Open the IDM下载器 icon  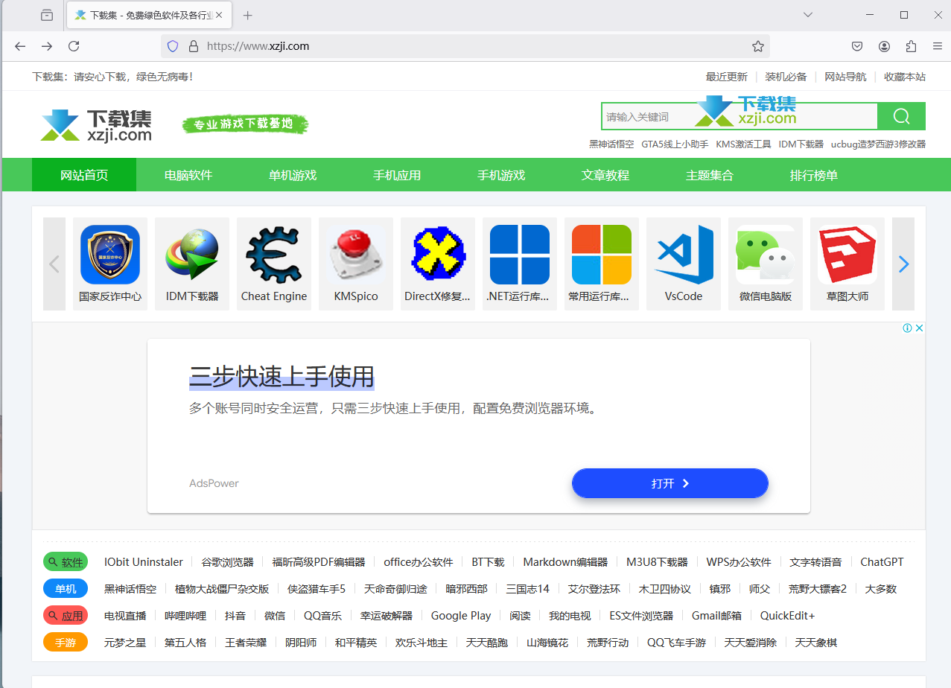pos(192,255)
